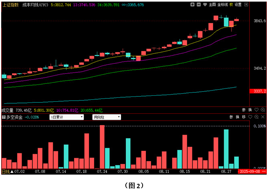
Task: Click the 参 icon in the 多空资金 row
Action: 231,117
